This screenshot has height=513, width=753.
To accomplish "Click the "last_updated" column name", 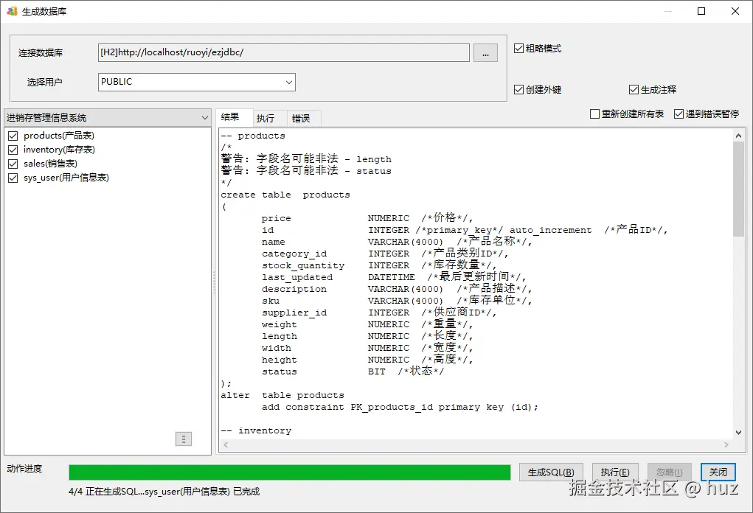I will (296, 277).
